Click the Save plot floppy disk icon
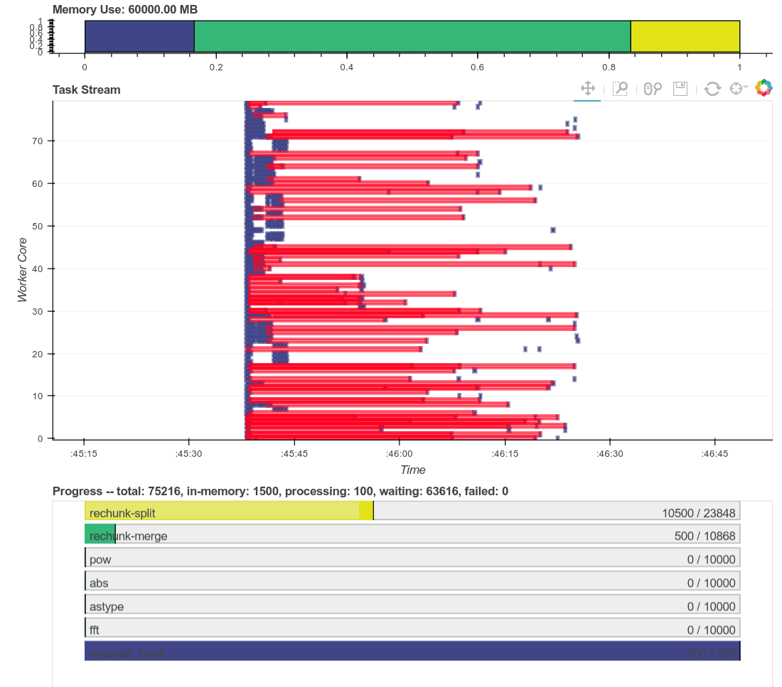Screen dimensions: 782x687 (x=680, y=89)
